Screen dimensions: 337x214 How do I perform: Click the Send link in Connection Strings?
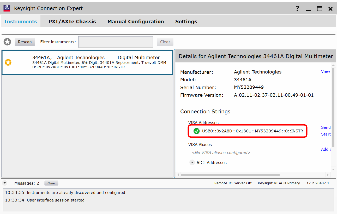[326, 127]
